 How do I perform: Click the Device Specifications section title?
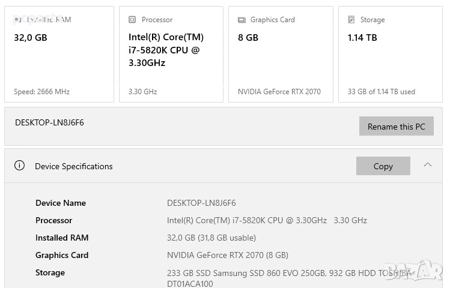tap(74, 166)
